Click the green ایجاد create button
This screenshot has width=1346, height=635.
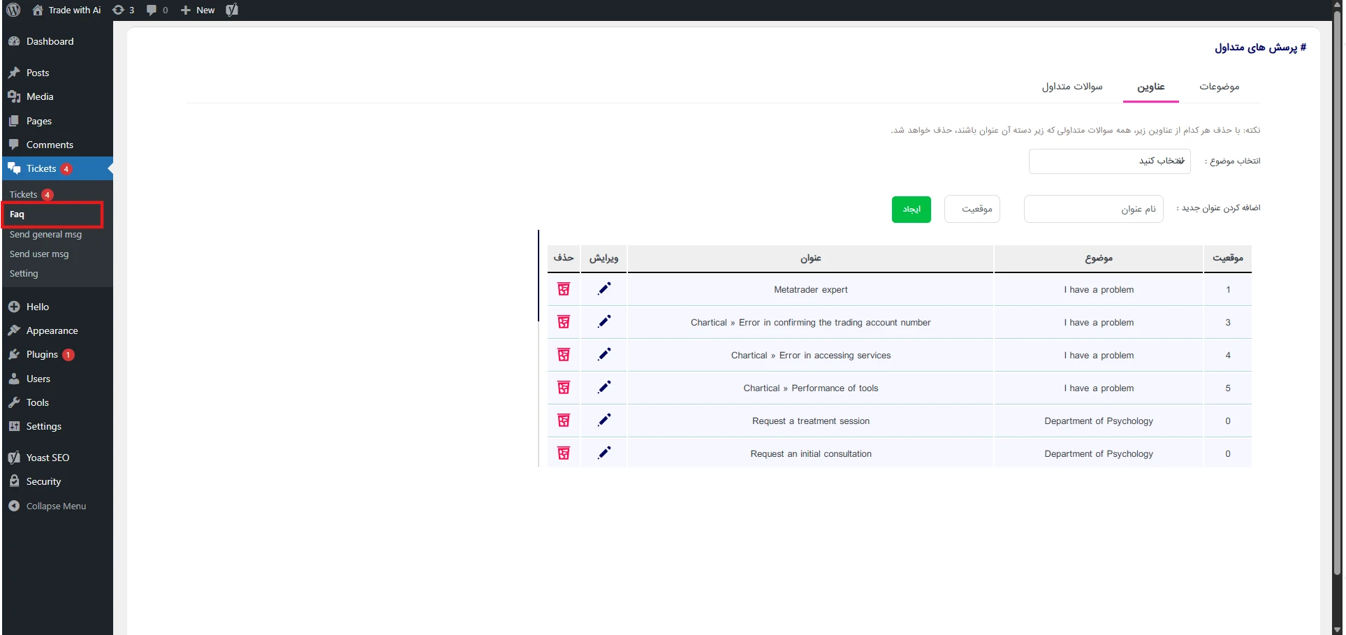click(x=911, y=209)
